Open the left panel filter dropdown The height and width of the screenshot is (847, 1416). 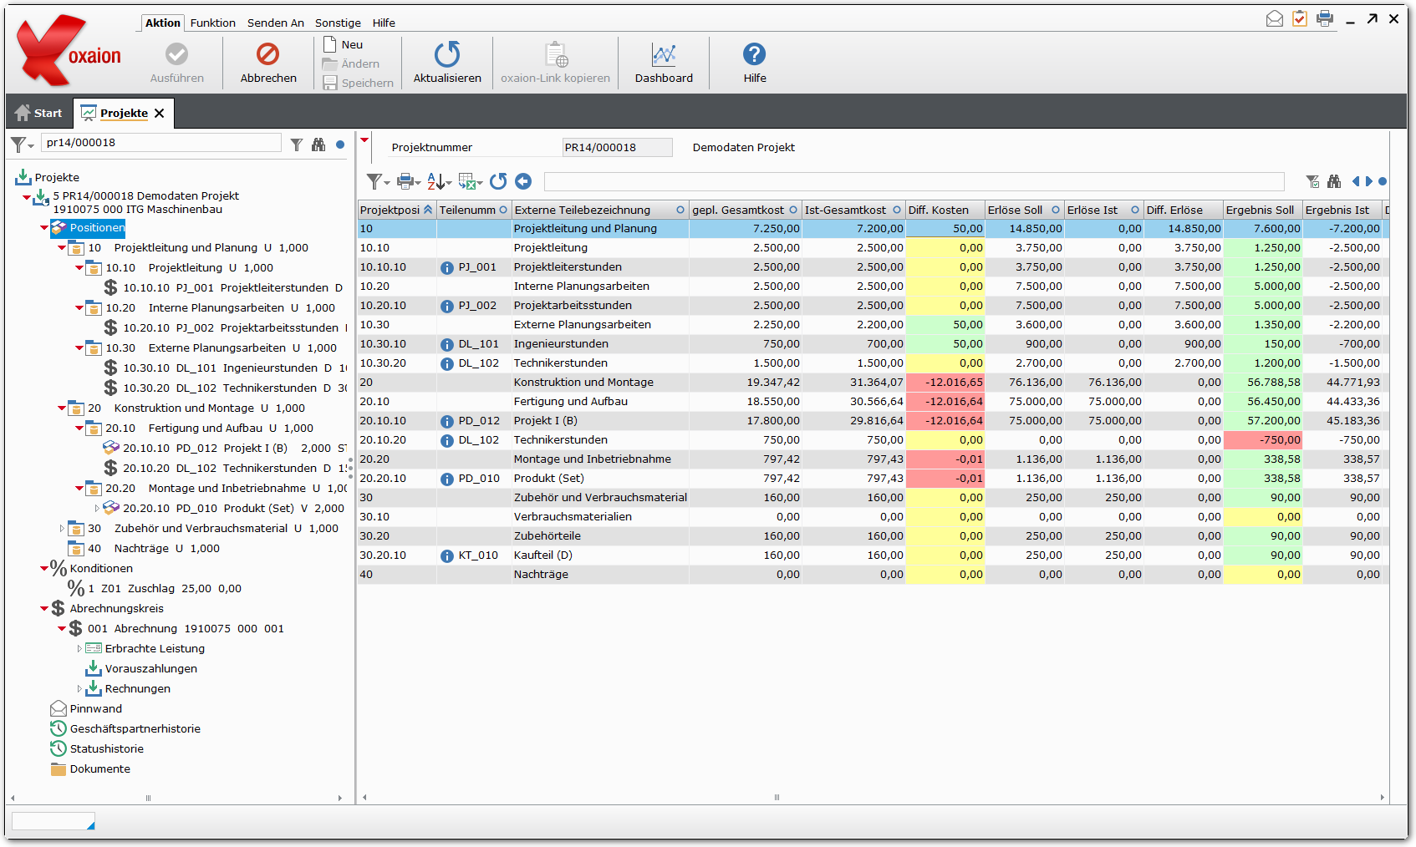pos(23,145)
